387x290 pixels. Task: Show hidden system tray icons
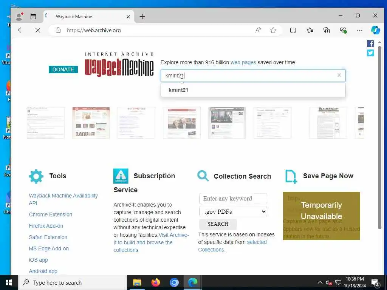[x=320, y=282]
